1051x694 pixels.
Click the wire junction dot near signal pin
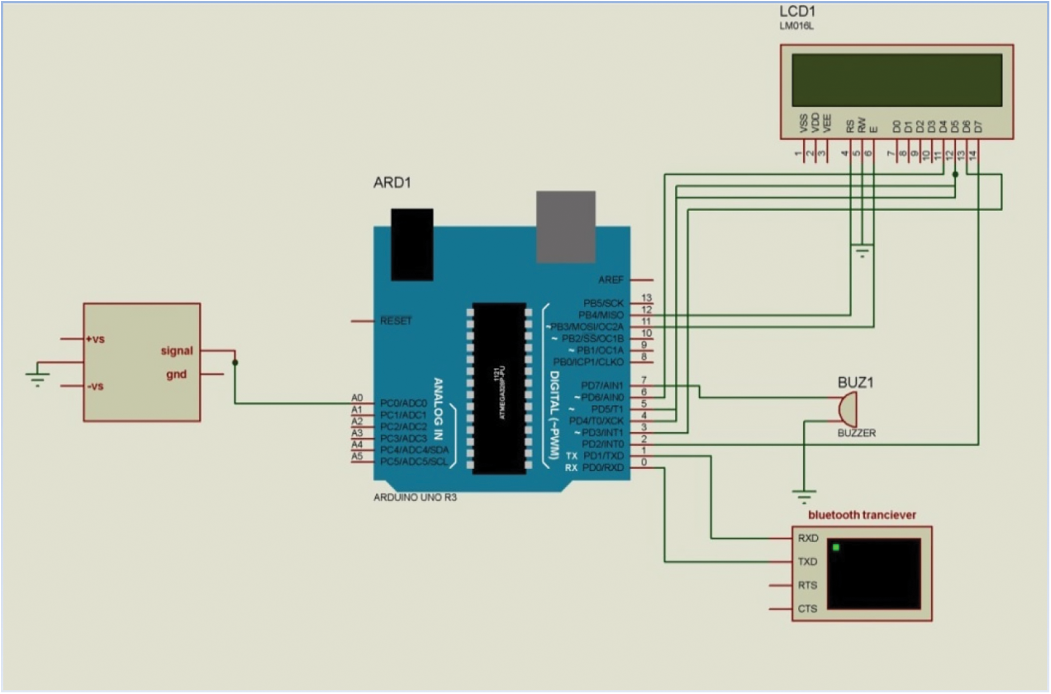point(235,363)
